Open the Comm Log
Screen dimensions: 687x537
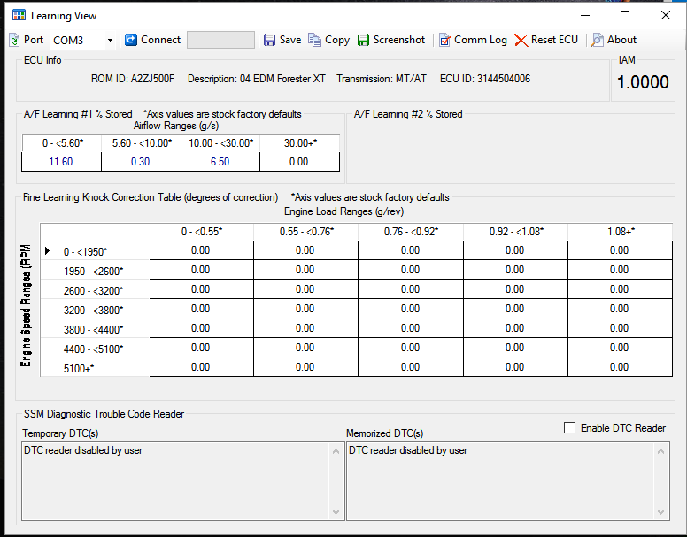click(473, 40)
